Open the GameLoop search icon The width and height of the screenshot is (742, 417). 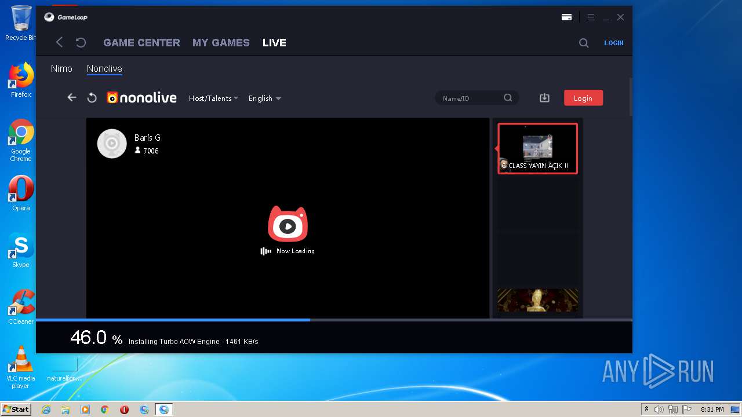tap(584, 43)
